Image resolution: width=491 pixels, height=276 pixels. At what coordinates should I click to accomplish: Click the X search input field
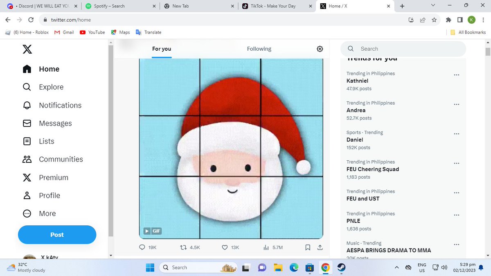coord(403,49)
